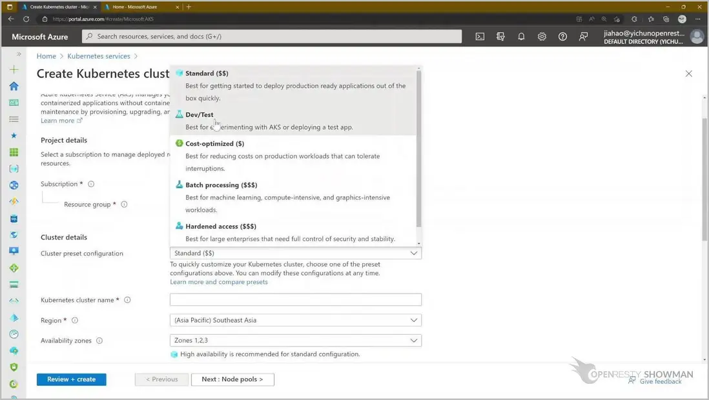Open the Region dropdown
This screenshot has height=400, width=709.
[x=296, y=320]
